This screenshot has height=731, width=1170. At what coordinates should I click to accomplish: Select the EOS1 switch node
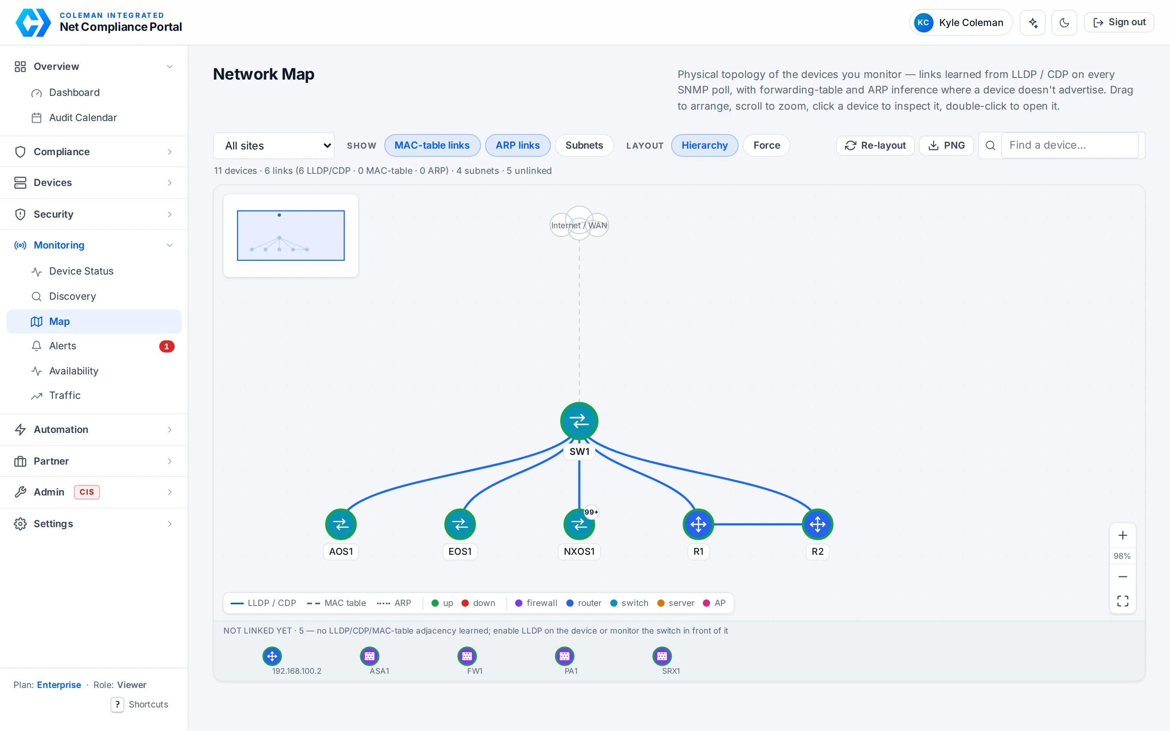click(460, 524)
